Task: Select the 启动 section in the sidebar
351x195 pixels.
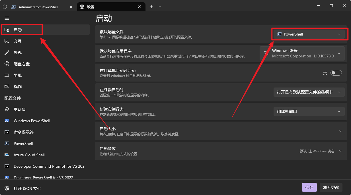Action: click(22, 30)
